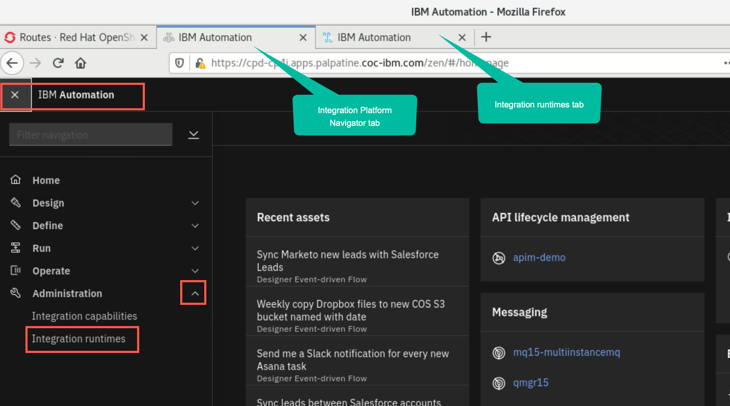The image size is (730, 406).
Task: Open the mq15-multiinstancemq link
Action: 566,352
